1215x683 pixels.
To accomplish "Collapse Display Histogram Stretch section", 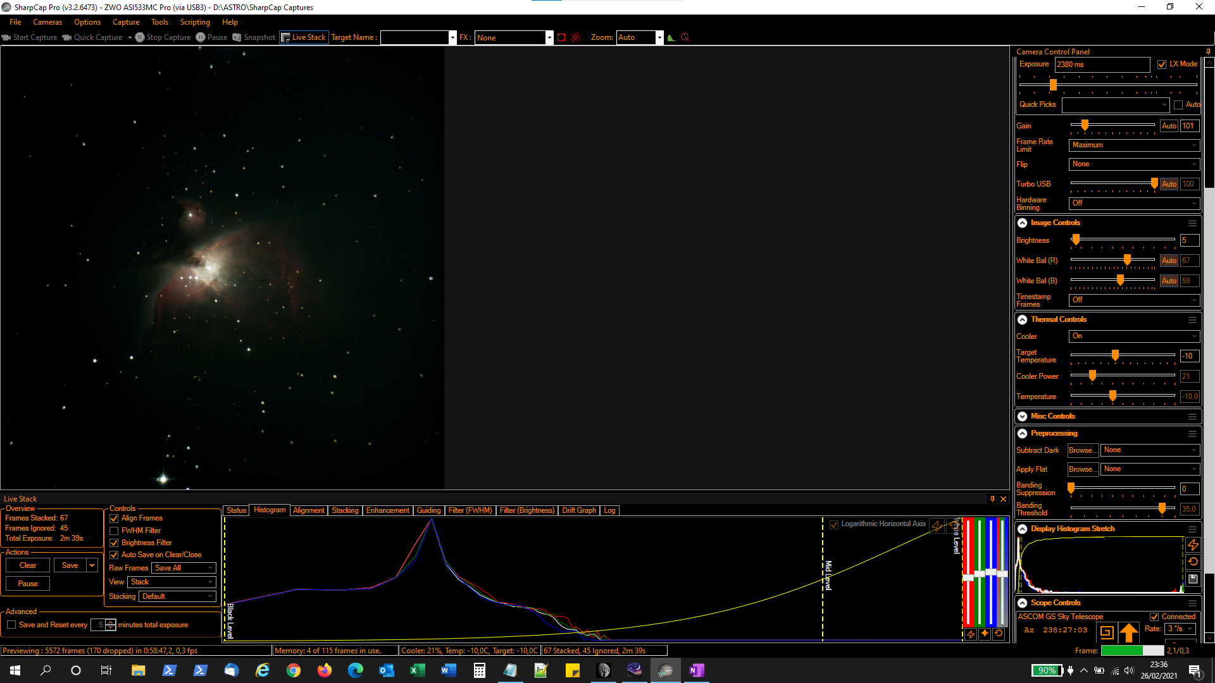I will 1022,529.
